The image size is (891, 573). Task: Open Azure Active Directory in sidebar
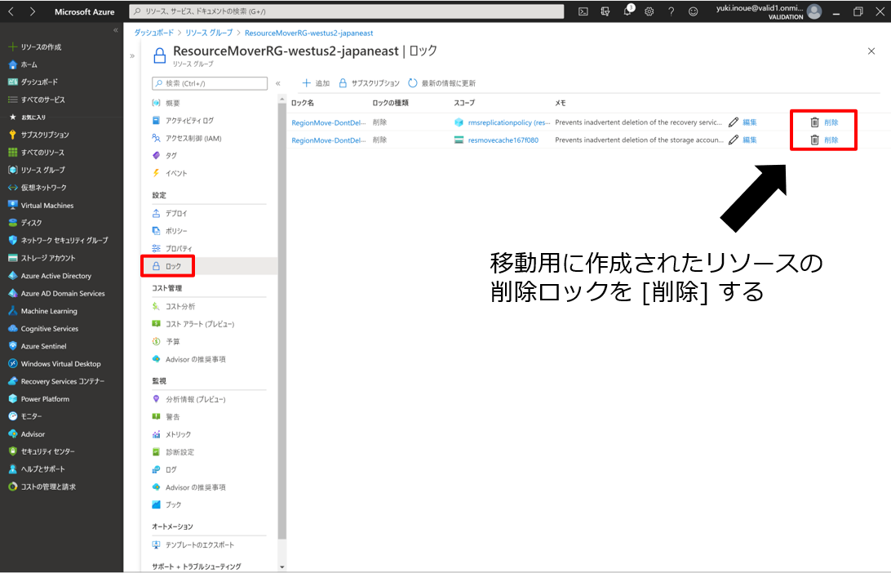click(x=50, y=276)
